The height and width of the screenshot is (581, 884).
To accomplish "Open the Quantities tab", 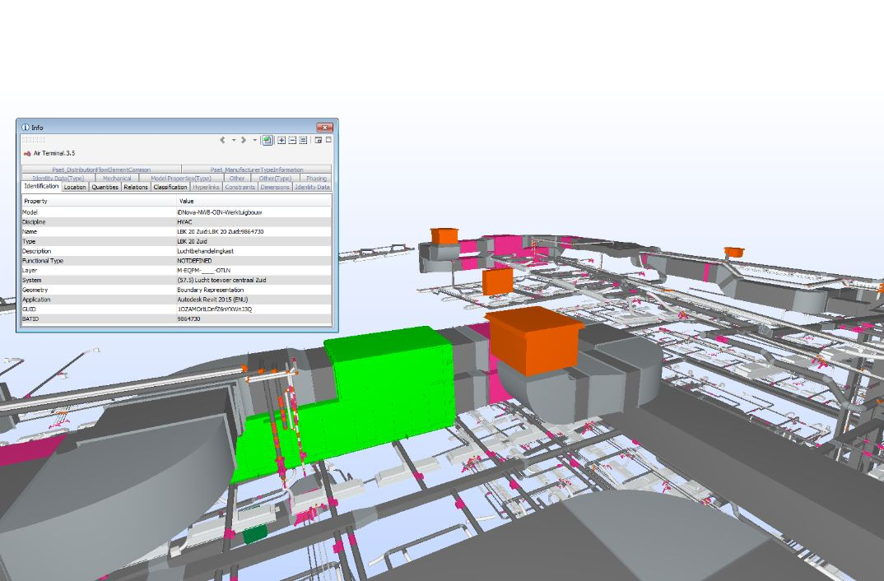I will (105, 187).
